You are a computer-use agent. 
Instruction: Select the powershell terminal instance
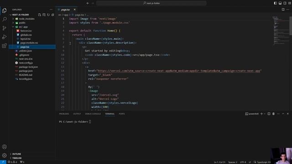pos(252,114)
